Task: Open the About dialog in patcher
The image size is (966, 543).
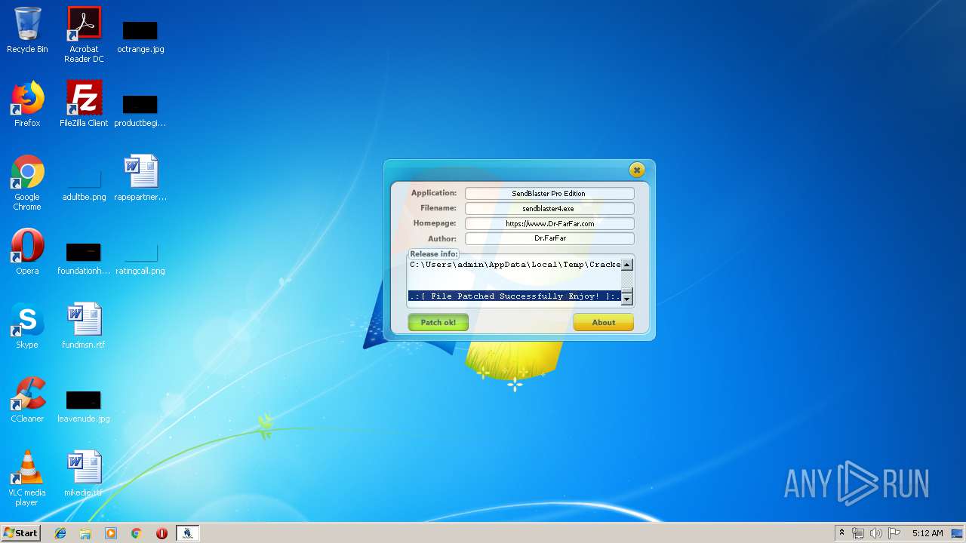Action: (603, 322)
